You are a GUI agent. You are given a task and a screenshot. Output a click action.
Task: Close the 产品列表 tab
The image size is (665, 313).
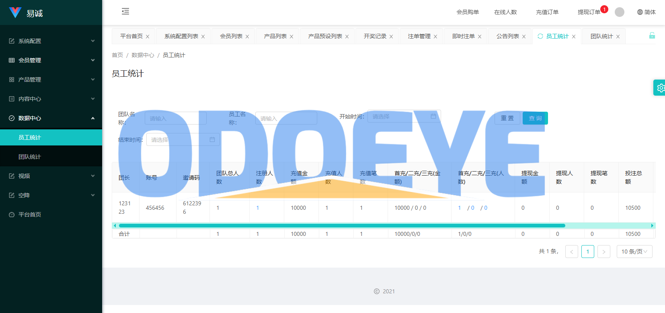tap(291, 37)
